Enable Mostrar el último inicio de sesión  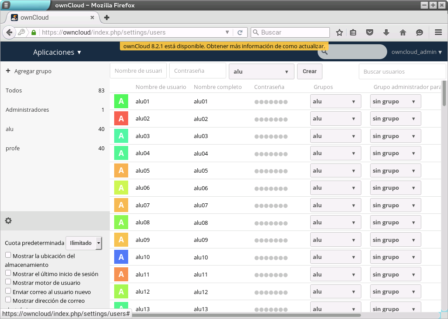[x=8, y=273]
